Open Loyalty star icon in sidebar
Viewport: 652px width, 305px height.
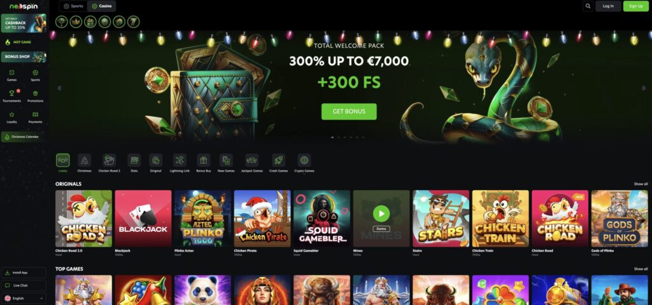pyautogui.click(x=11, y=114)
